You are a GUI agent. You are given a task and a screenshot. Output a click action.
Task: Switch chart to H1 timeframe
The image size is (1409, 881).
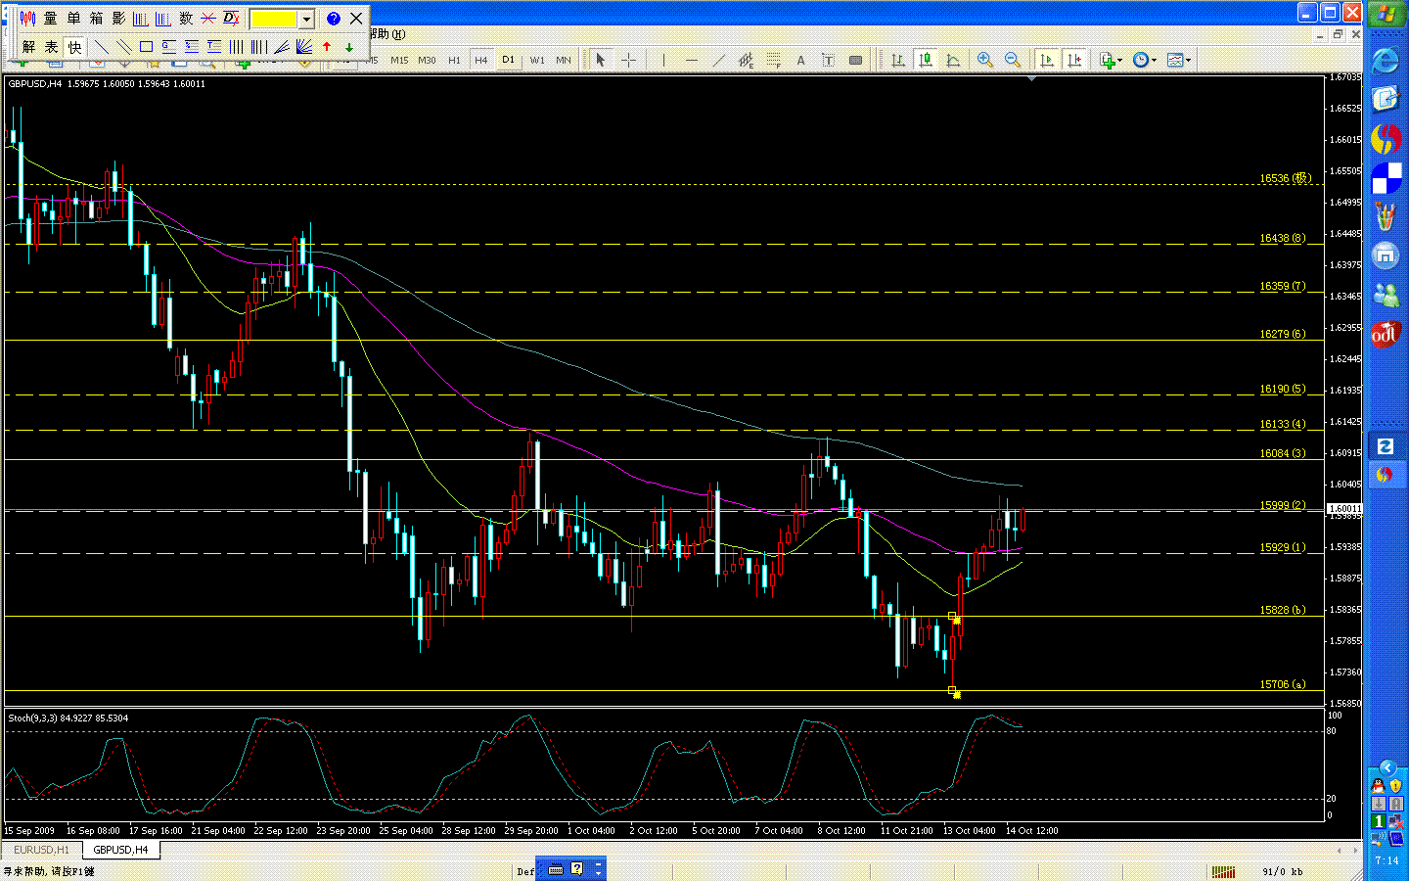pyautogui.click(x=454, y=61)
